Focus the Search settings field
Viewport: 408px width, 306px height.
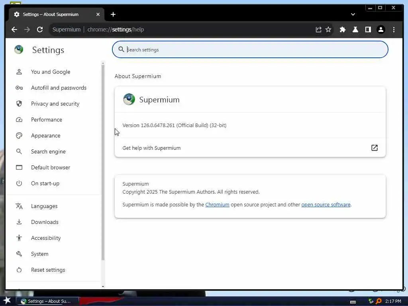(250, 49)
